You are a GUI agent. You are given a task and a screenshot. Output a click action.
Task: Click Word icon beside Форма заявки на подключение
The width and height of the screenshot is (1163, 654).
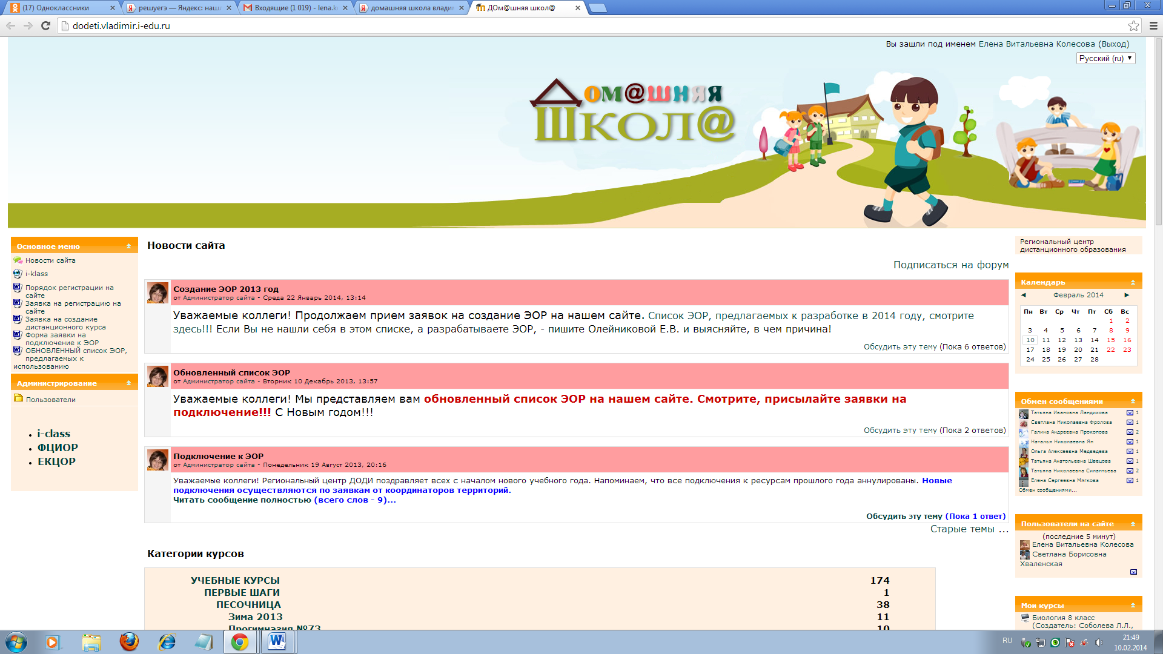click(x=18, y=335)
